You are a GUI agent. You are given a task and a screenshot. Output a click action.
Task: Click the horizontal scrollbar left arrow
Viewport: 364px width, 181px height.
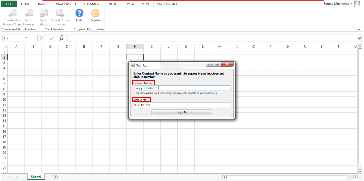click(224, 177)
